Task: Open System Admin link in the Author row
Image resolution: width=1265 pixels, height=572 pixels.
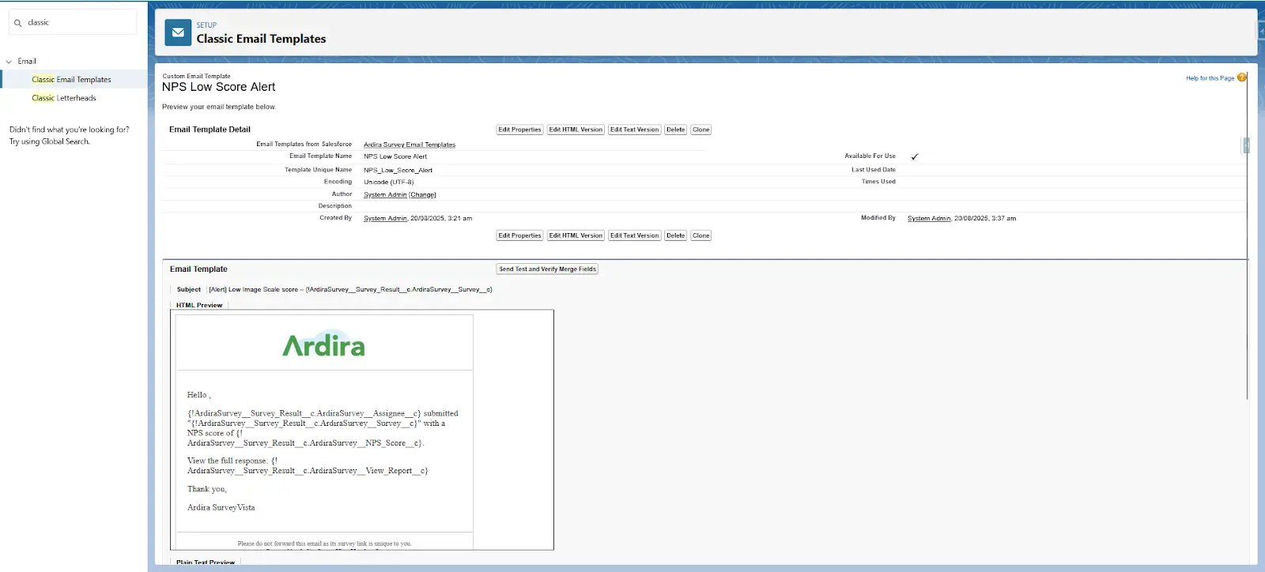Action: (385, 194)
